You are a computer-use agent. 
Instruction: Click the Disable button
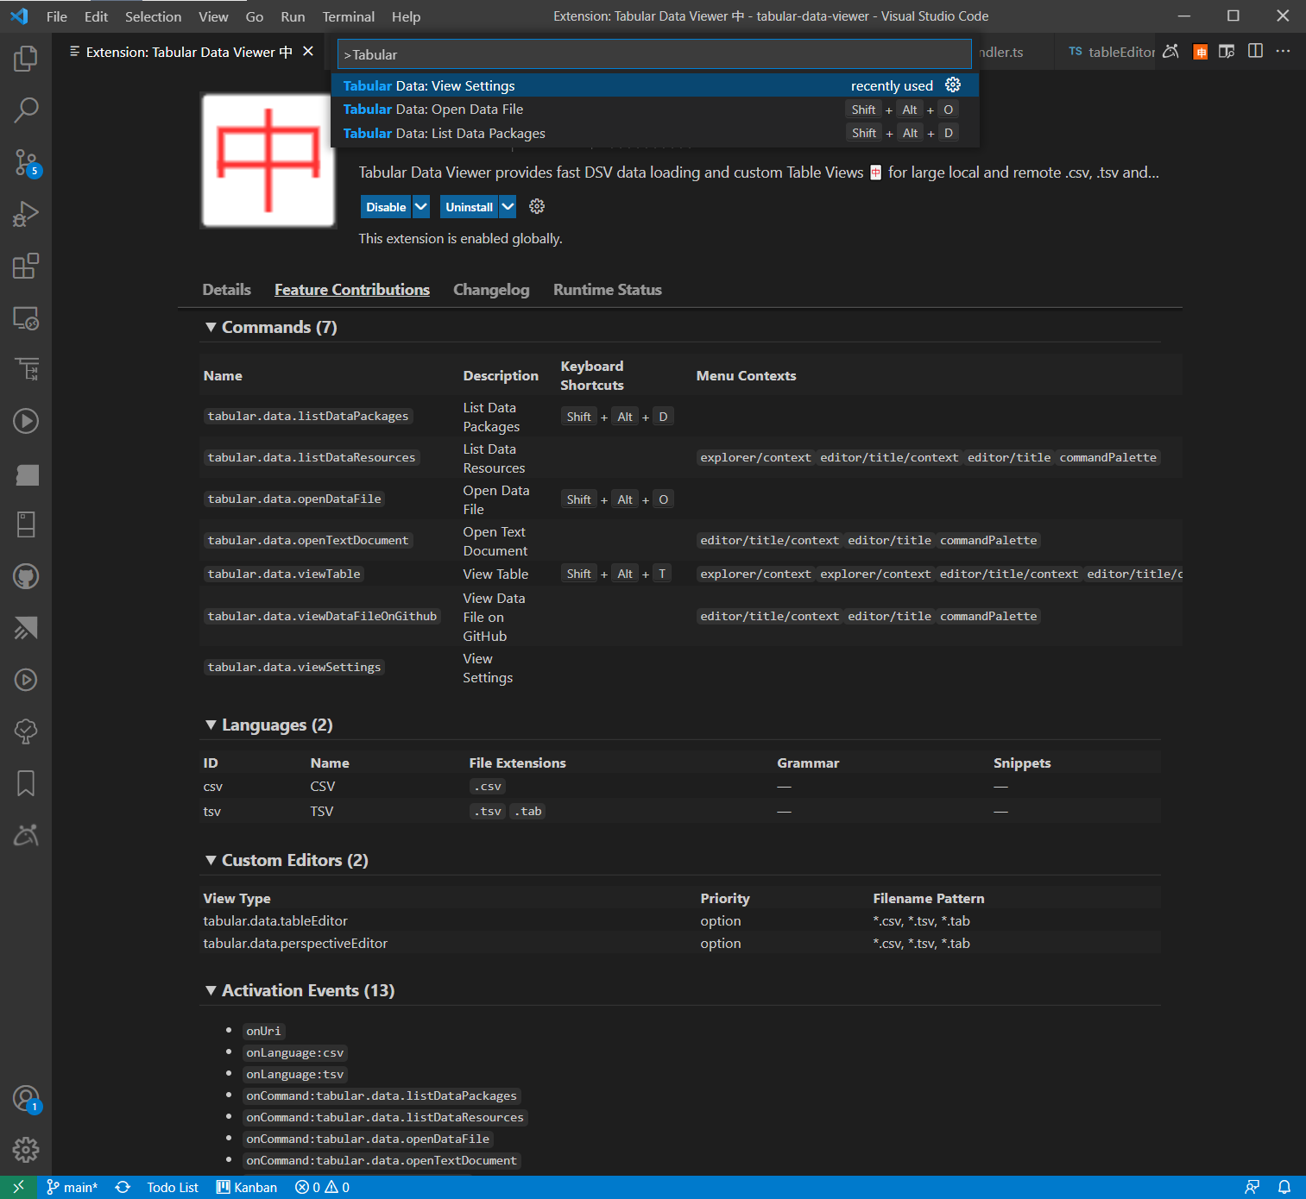386,207
